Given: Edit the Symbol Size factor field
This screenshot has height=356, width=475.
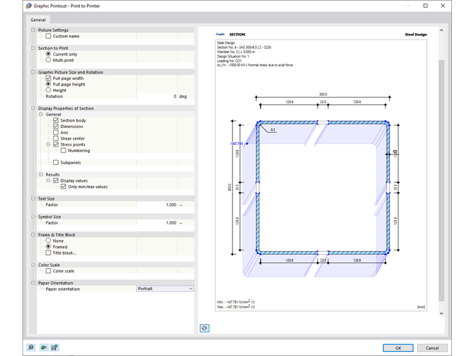Looking at the screenshot, I should pos(157,223).
